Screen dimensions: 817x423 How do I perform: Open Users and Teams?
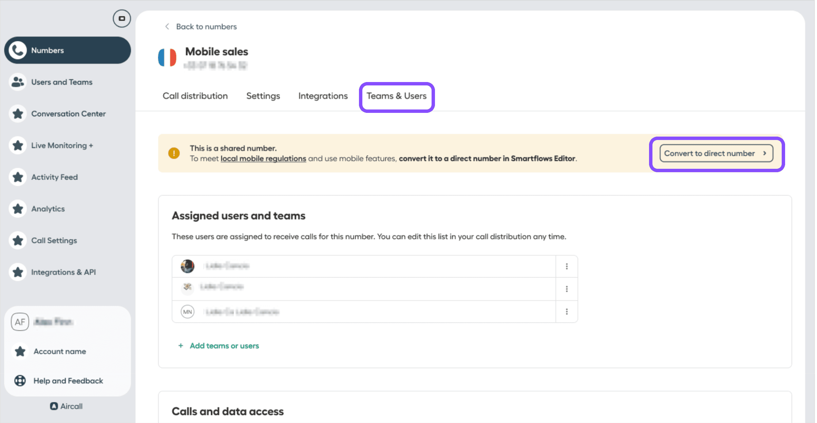[x=61, y=82]
